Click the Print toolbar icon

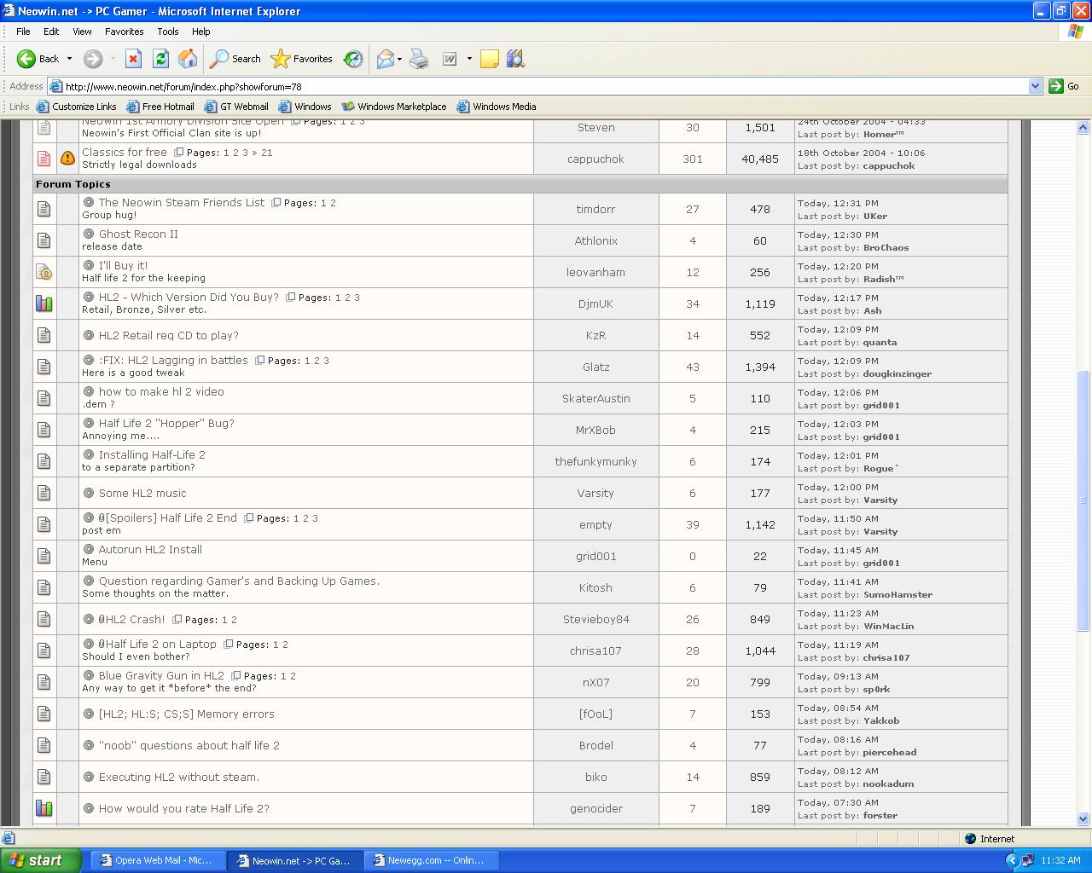(419, 59)
